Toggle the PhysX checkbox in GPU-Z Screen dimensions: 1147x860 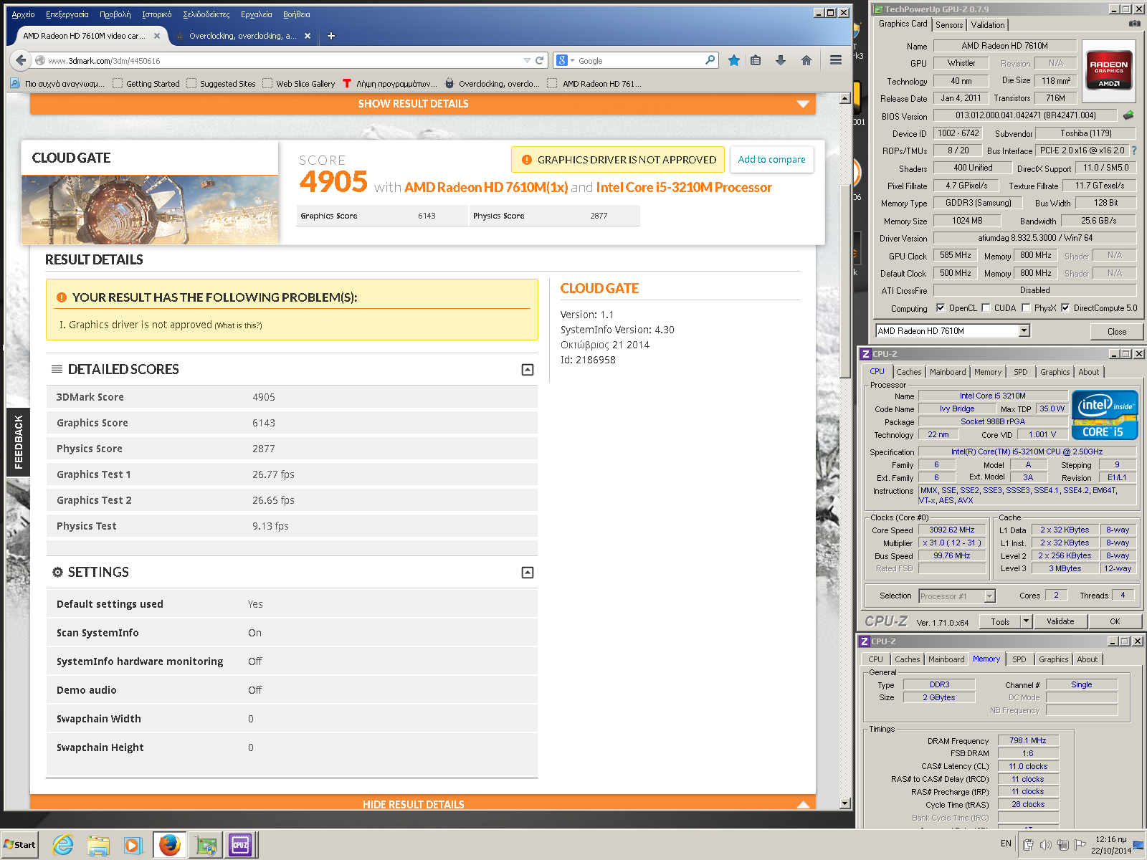pyautogui.click(x=1026, y=308)
